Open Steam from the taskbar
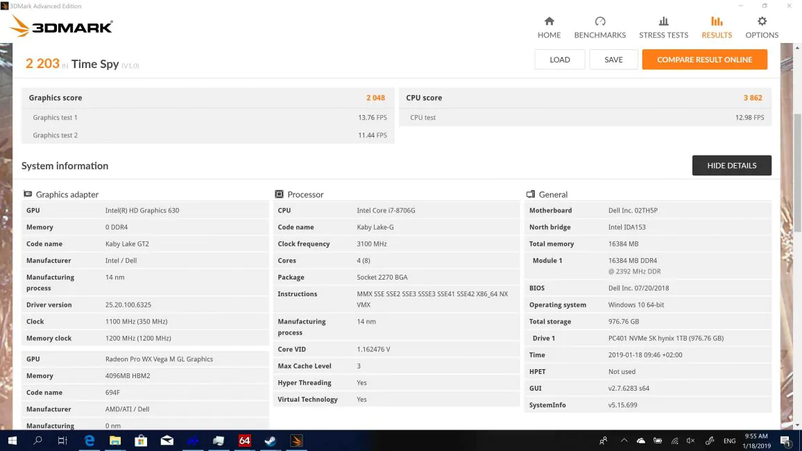Screen dimensions: 802x451 [x=270, y=441]
